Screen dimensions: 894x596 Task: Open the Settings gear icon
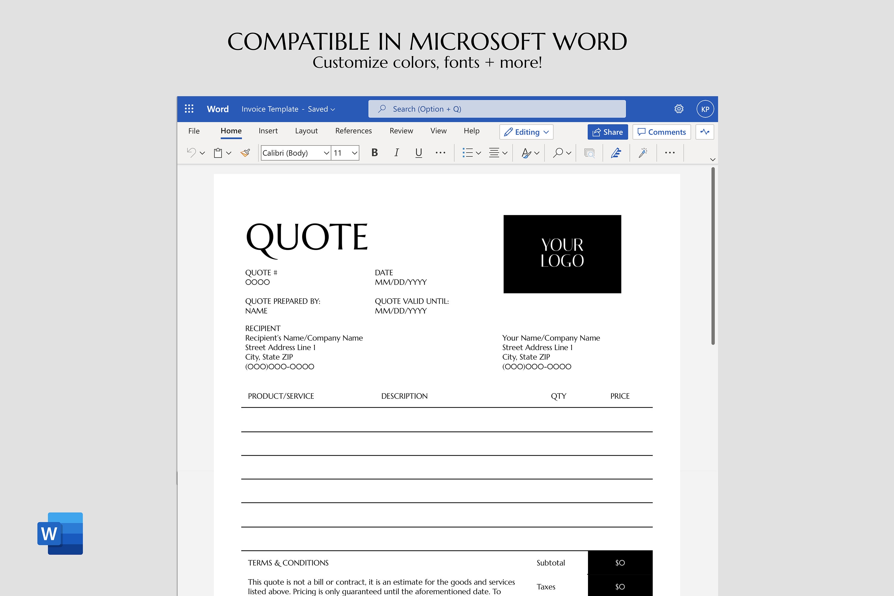[679, 109]
